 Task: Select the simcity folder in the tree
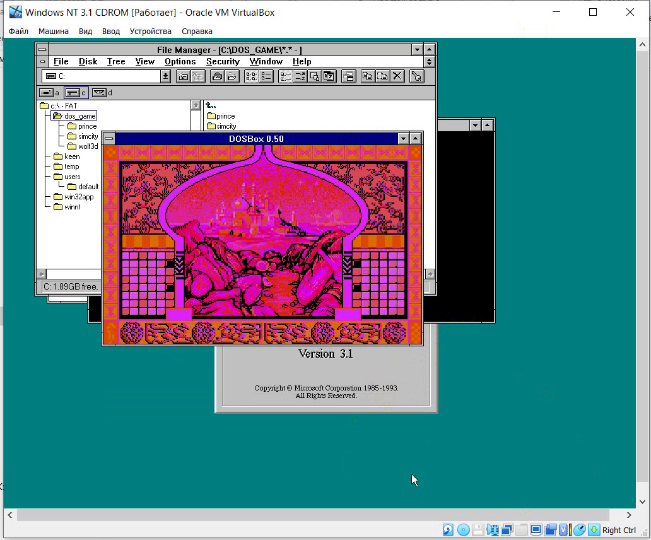[x=83, y=136]
